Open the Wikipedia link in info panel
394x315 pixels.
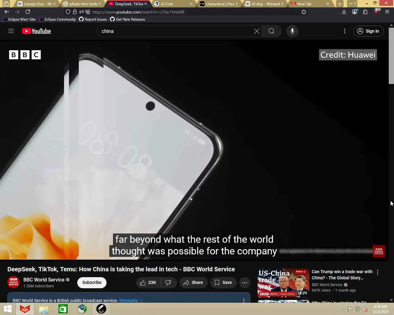(x=128, y=301)
